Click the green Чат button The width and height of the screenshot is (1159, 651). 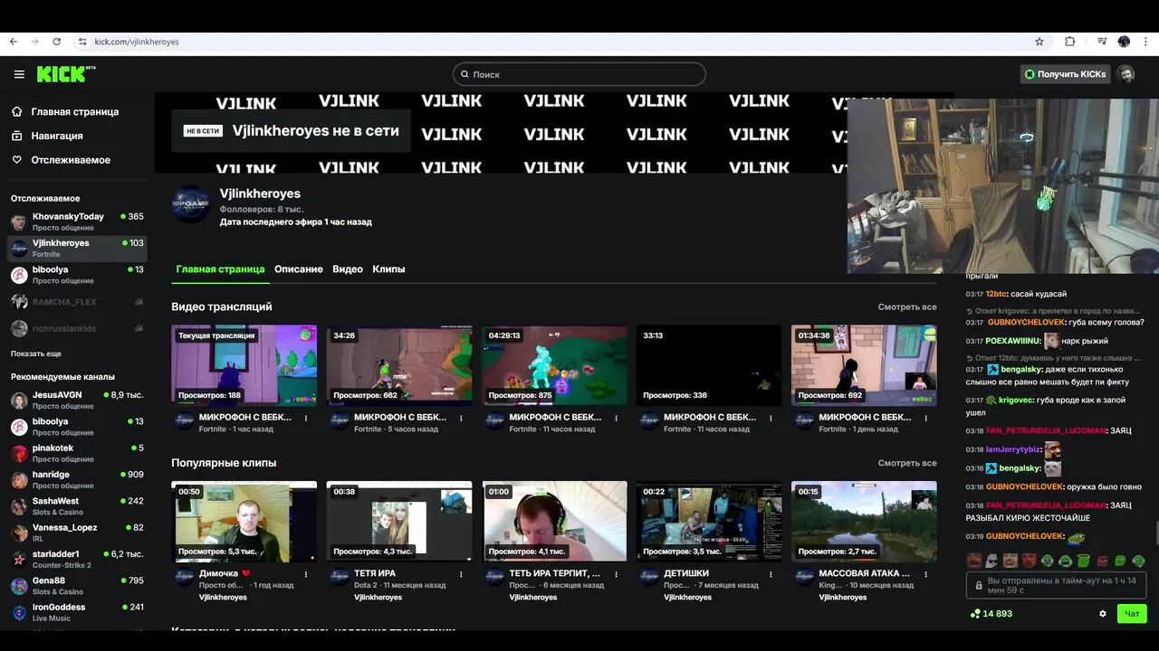[1132, 614]
